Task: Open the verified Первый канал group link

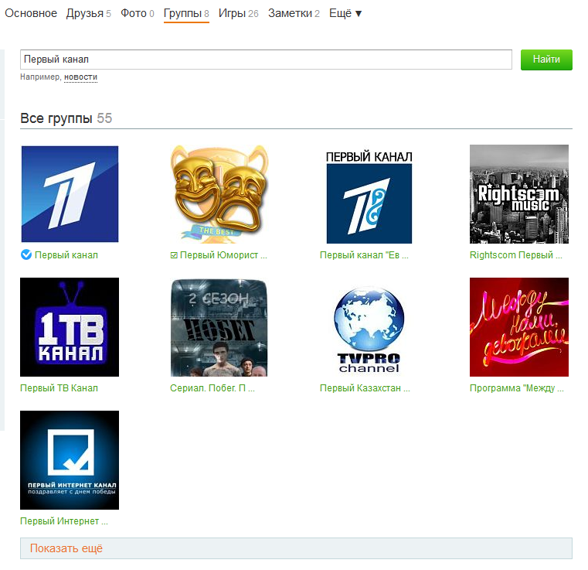Action: [x=66, y=254]
